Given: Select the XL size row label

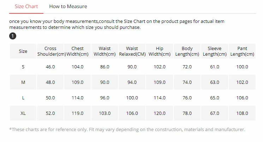Looking at the screenshot, I should point(23,113).
